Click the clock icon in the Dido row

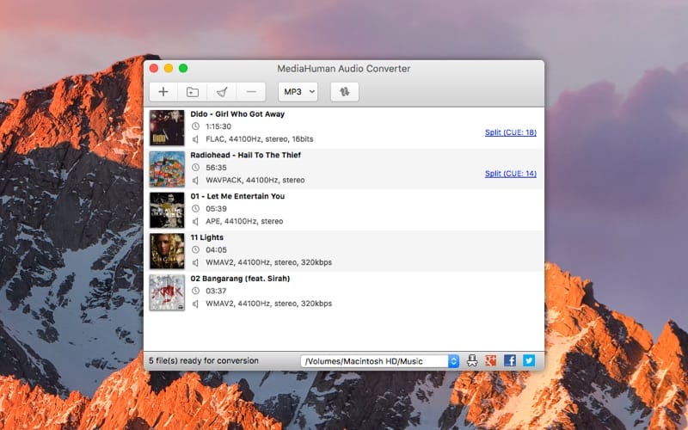[x=195, y=126]
